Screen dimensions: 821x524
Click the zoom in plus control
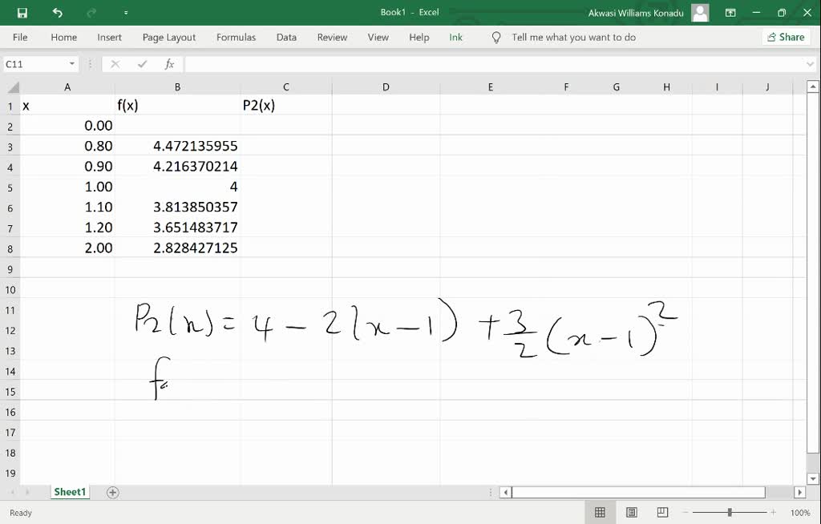point(772,512)
